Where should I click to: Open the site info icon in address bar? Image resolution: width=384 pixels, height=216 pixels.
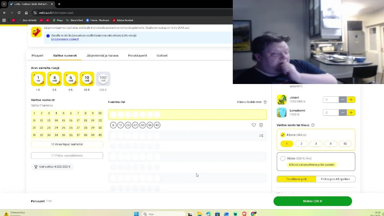point(35,13)
